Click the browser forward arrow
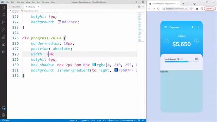217x122 pixels. [x=154, y=8]
